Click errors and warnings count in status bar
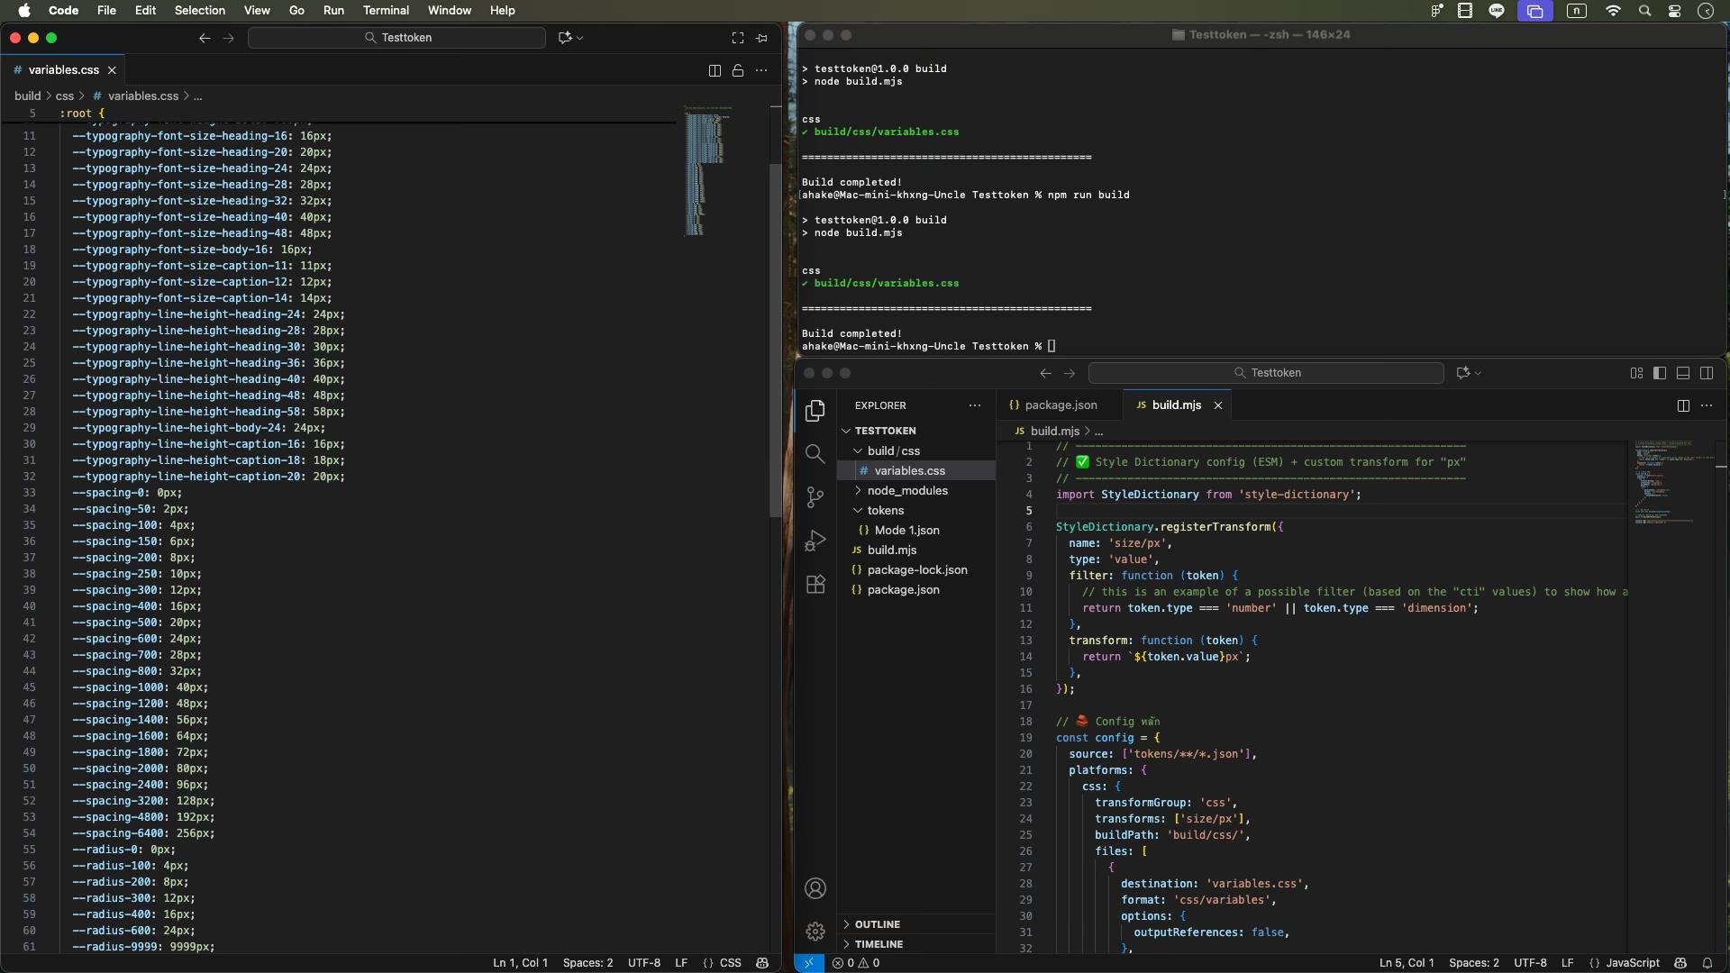The height and width of the screenshot is (973, 1730). tap(856, 963)
